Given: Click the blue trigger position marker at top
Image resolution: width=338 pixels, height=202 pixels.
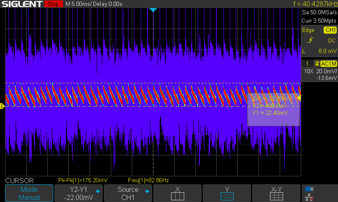Looking at the screenshot, I should coord(153,10).
